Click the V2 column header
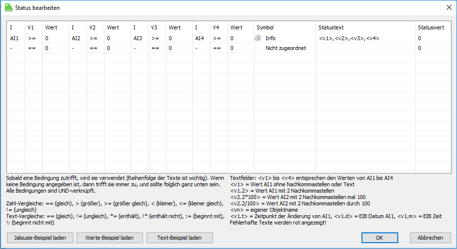The width and height of the screenshot is (457, 249). (96, 27)
